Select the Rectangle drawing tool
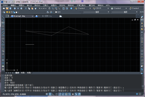The height and width of the screenshot is (97, 145). (x=3, y=29)
